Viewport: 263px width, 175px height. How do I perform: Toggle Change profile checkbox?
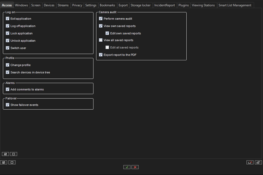tap(8, 65)
